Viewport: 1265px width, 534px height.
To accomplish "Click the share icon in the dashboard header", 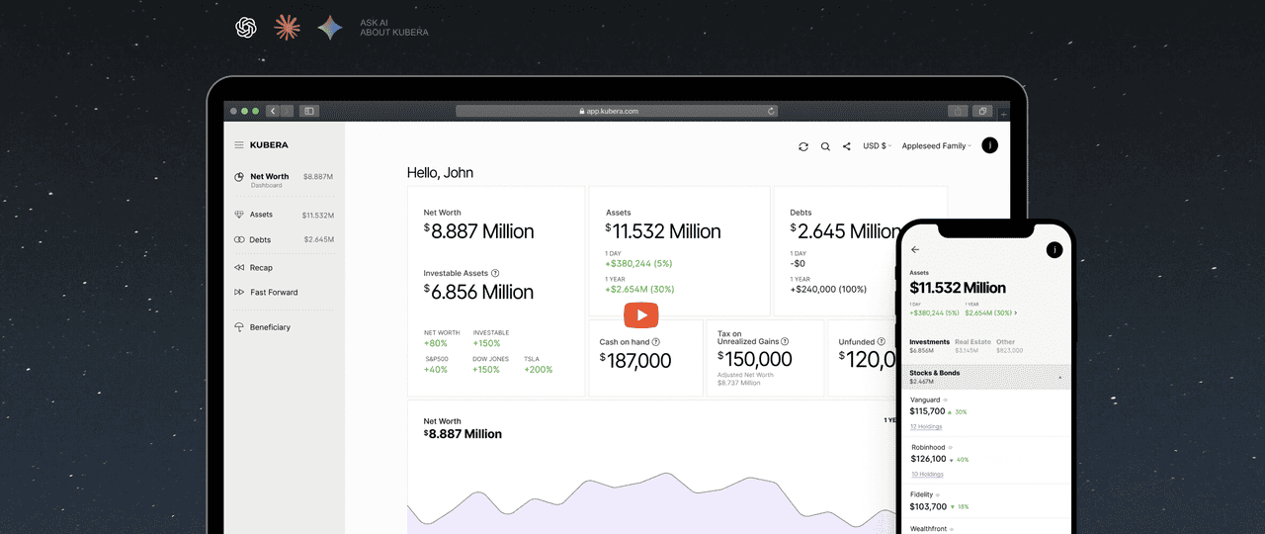I will (x=847, y=146).
